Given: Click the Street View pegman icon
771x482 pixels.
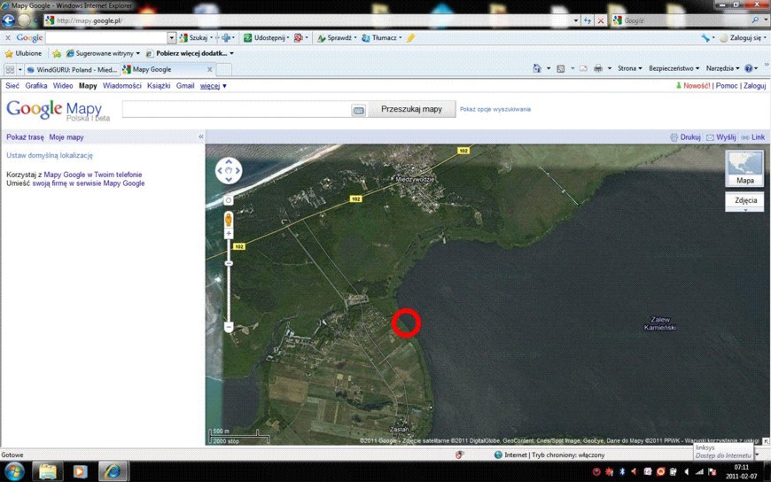Looking at the screenshot, I should [x=229, y=220].
